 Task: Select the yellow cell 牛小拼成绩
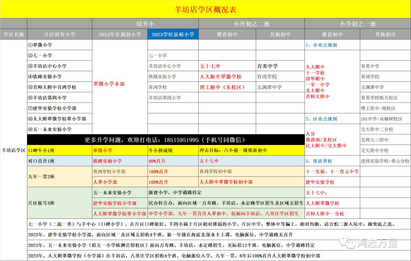click(x=173, y=150)
